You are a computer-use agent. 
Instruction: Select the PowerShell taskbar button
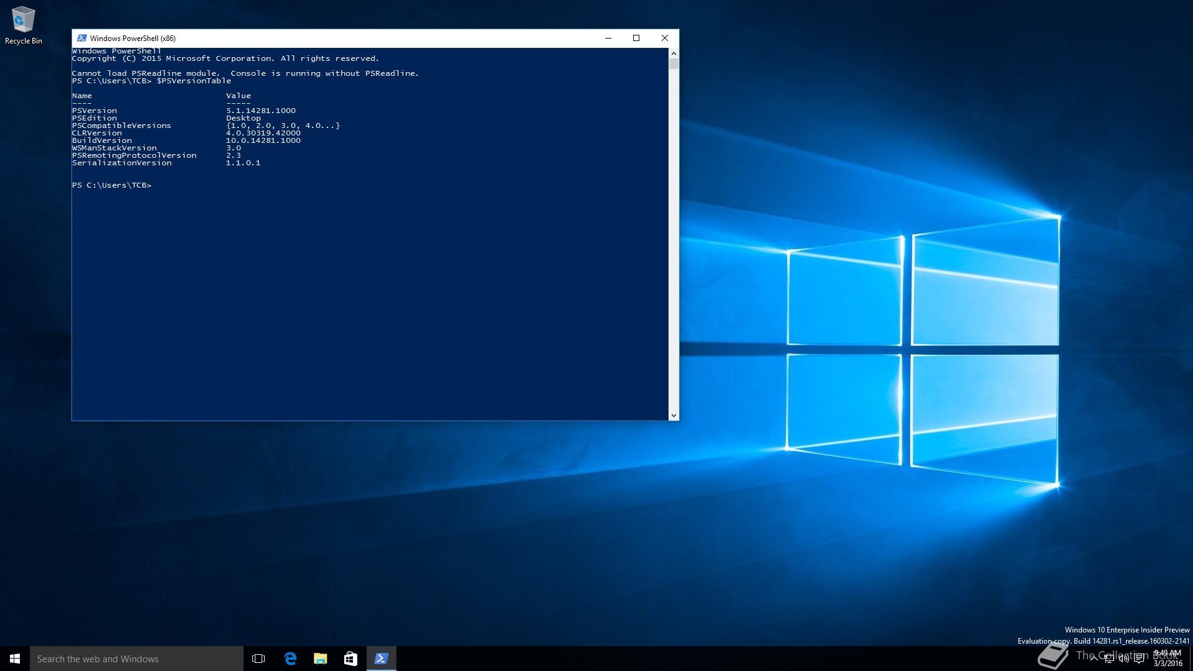pyautogui.click(x=381, y=659)
